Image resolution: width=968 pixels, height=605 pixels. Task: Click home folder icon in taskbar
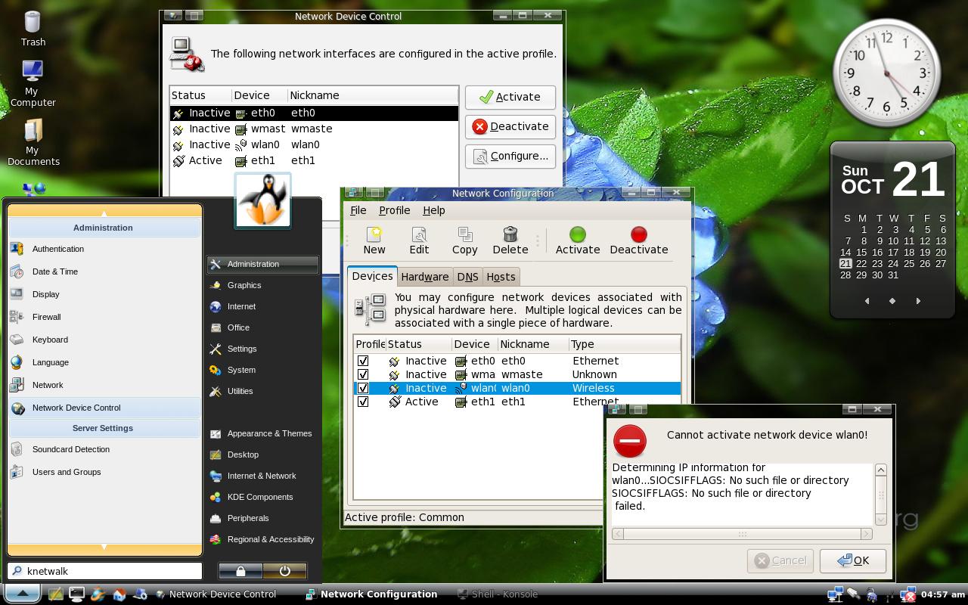tap(119, 594)
